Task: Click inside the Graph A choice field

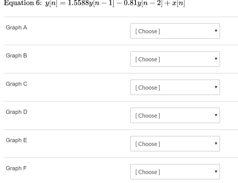Action: (x=163, y=31)
